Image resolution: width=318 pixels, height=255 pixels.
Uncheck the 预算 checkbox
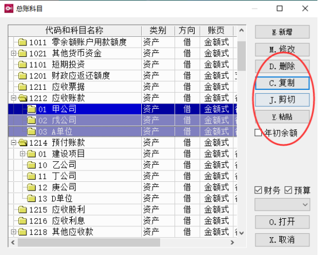[x=288, y=191]
